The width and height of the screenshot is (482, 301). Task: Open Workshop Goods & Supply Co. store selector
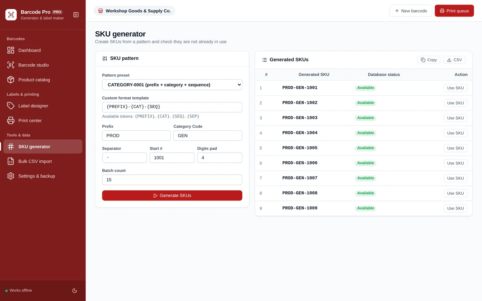[x=134, y=11]
